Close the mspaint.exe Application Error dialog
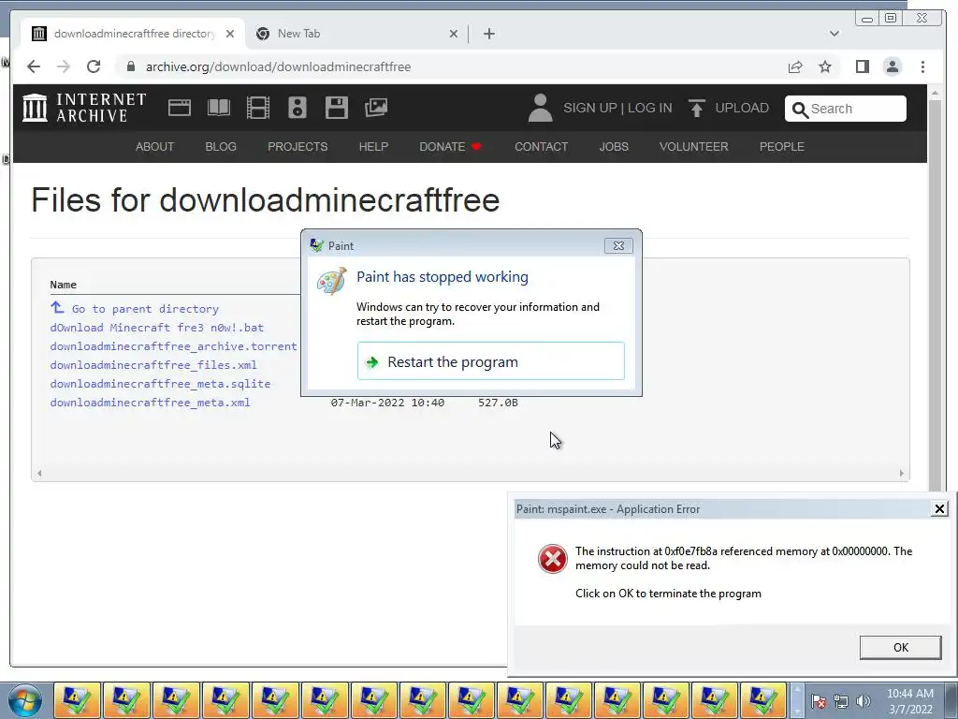 point(939,508)
